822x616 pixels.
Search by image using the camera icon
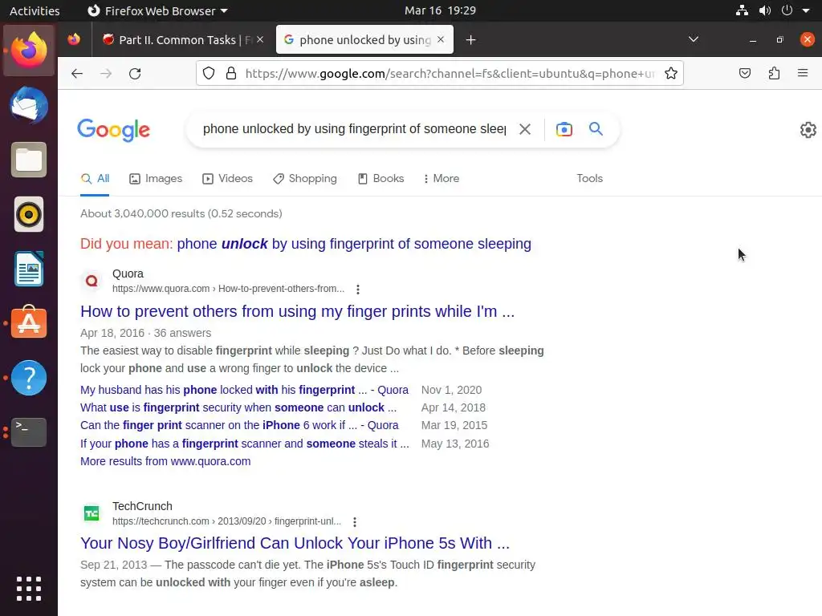tap(564, 129)
